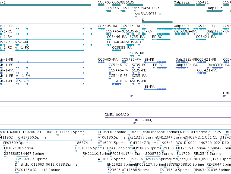231x174 pixels.
Task: Select EST label AT06180.5prime
Action: (112, 137)
